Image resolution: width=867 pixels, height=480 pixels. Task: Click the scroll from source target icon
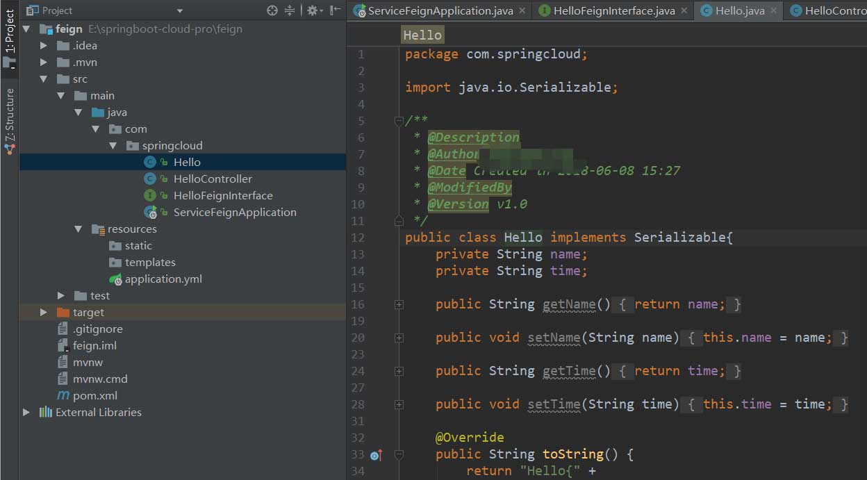(x=272, y=10)
